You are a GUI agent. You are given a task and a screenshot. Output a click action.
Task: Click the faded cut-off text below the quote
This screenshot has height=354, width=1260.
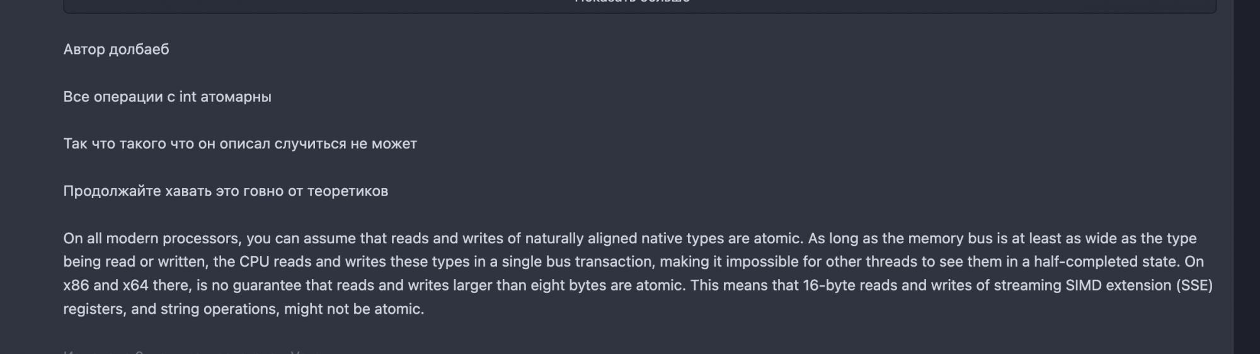click(x=189, y=351)
